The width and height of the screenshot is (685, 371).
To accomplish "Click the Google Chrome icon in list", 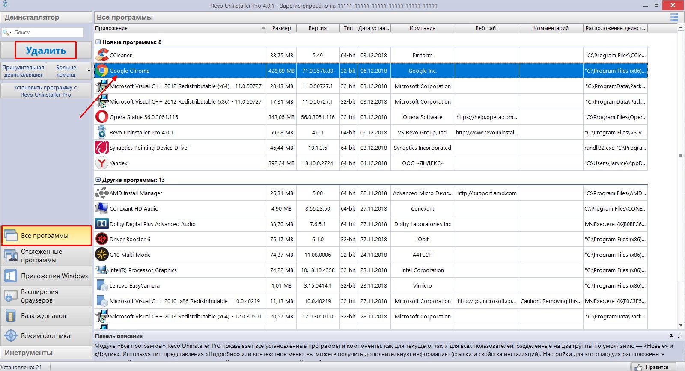I will click(x=102, y=71).
